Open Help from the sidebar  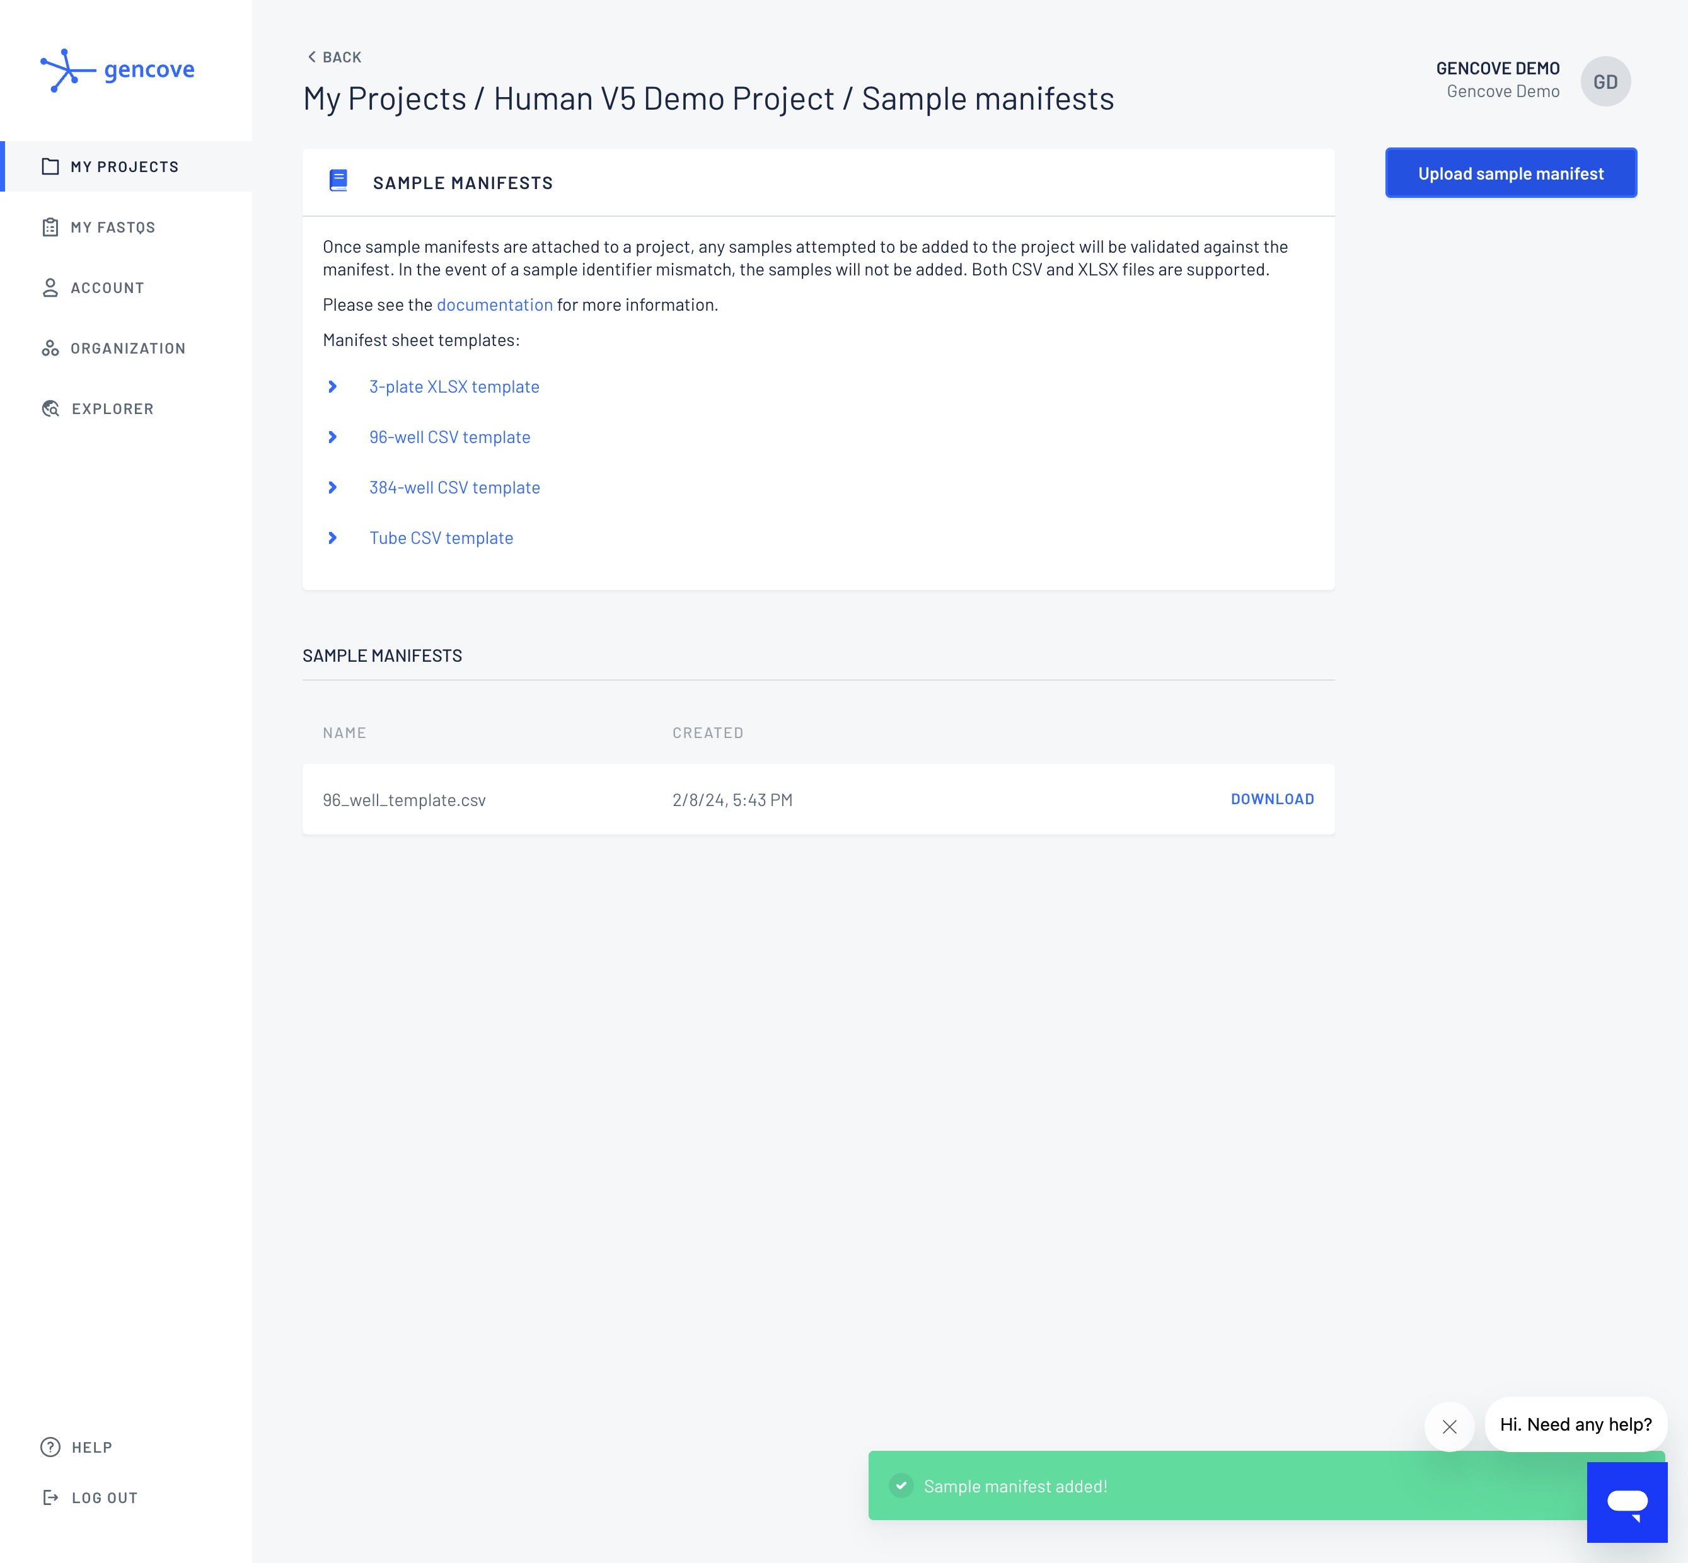pyautogui.click(x=92, y=1447)
